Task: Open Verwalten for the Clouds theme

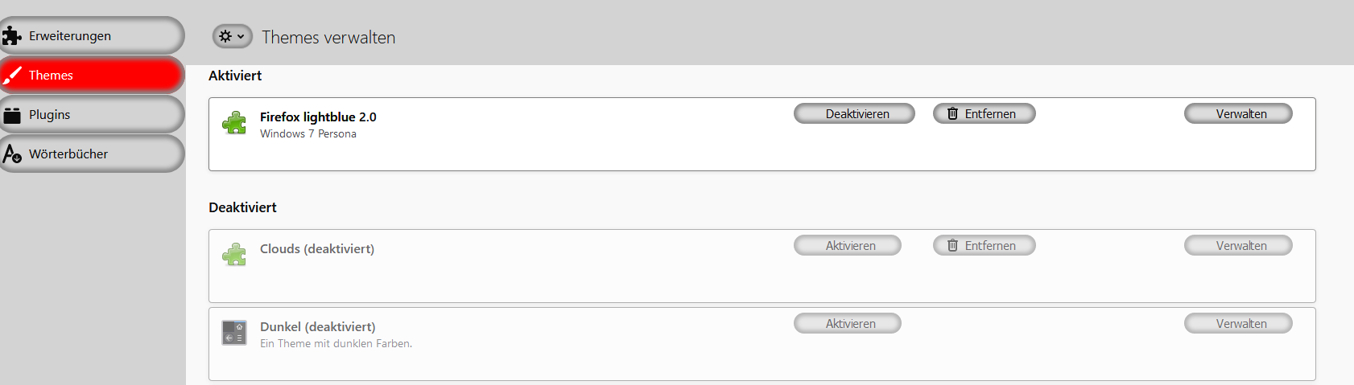Action: tap(1238, 246)
